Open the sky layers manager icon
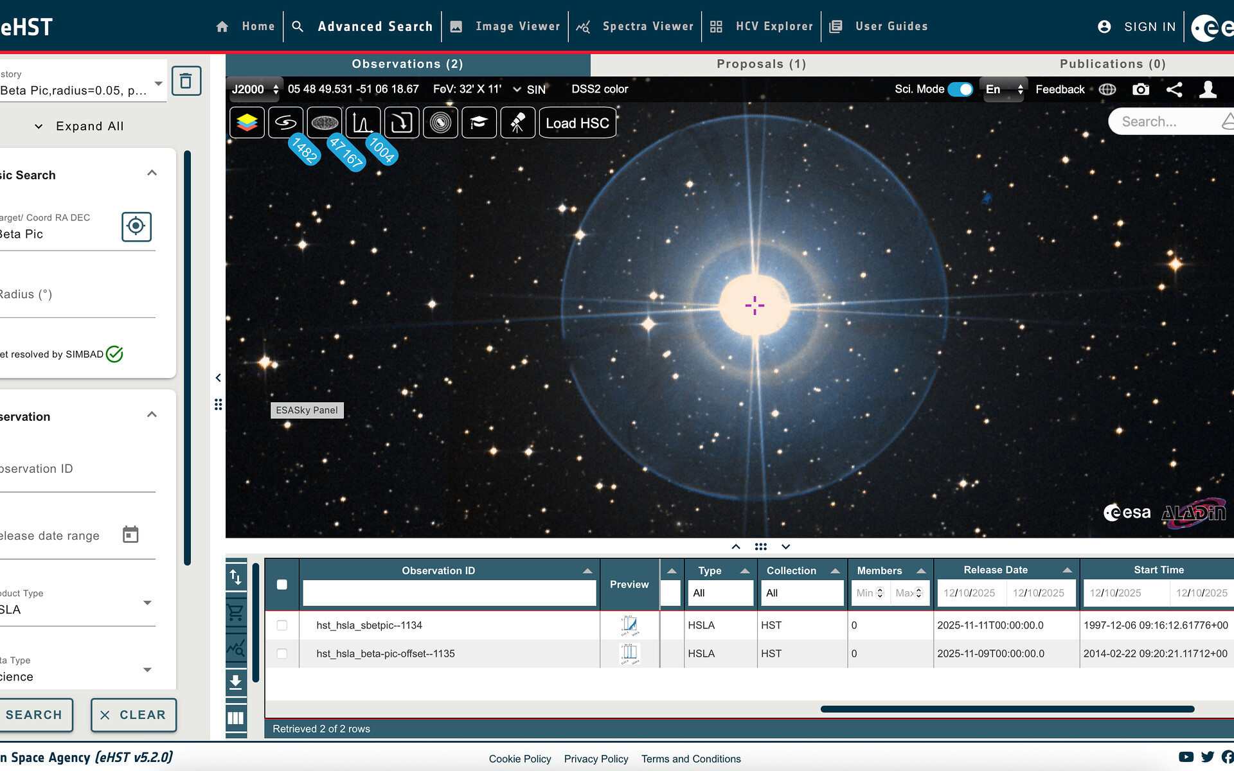This screenshot has width=1234, height=771. pos(247,123)
